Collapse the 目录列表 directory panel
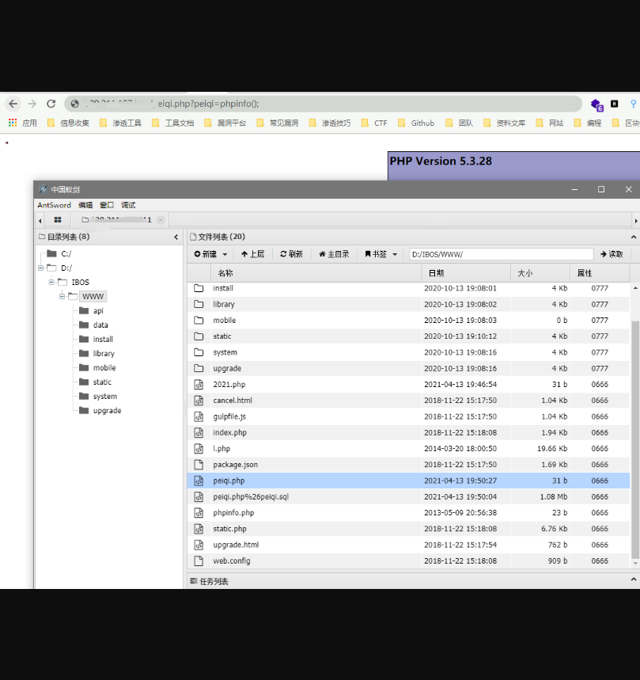The width and height of the screenshot is (640, 680). pos(176,237)
